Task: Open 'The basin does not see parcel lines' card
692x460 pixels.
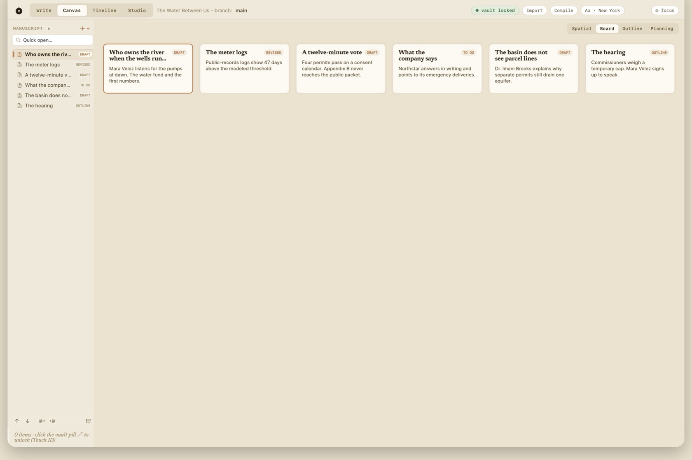Action: [533, 69]
